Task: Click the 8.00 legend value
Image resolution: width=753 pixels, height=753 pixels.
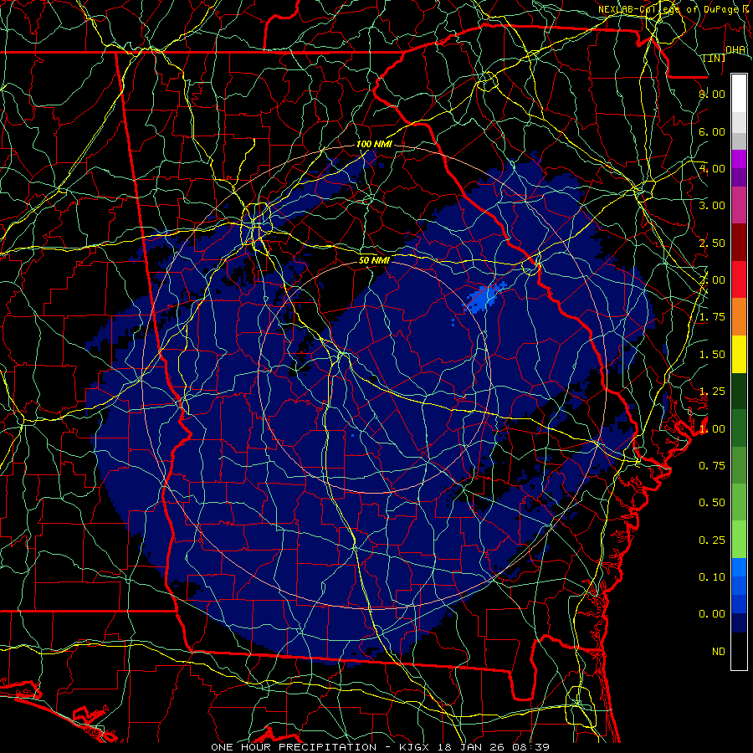Action: click(x=712, y=94)
